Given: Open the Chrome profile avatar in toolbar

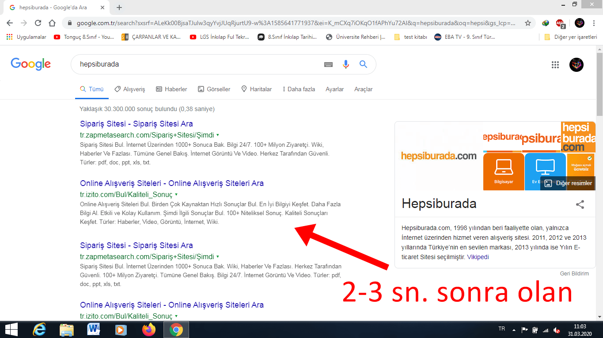Looking at the screenshot, I should [580, 23].
